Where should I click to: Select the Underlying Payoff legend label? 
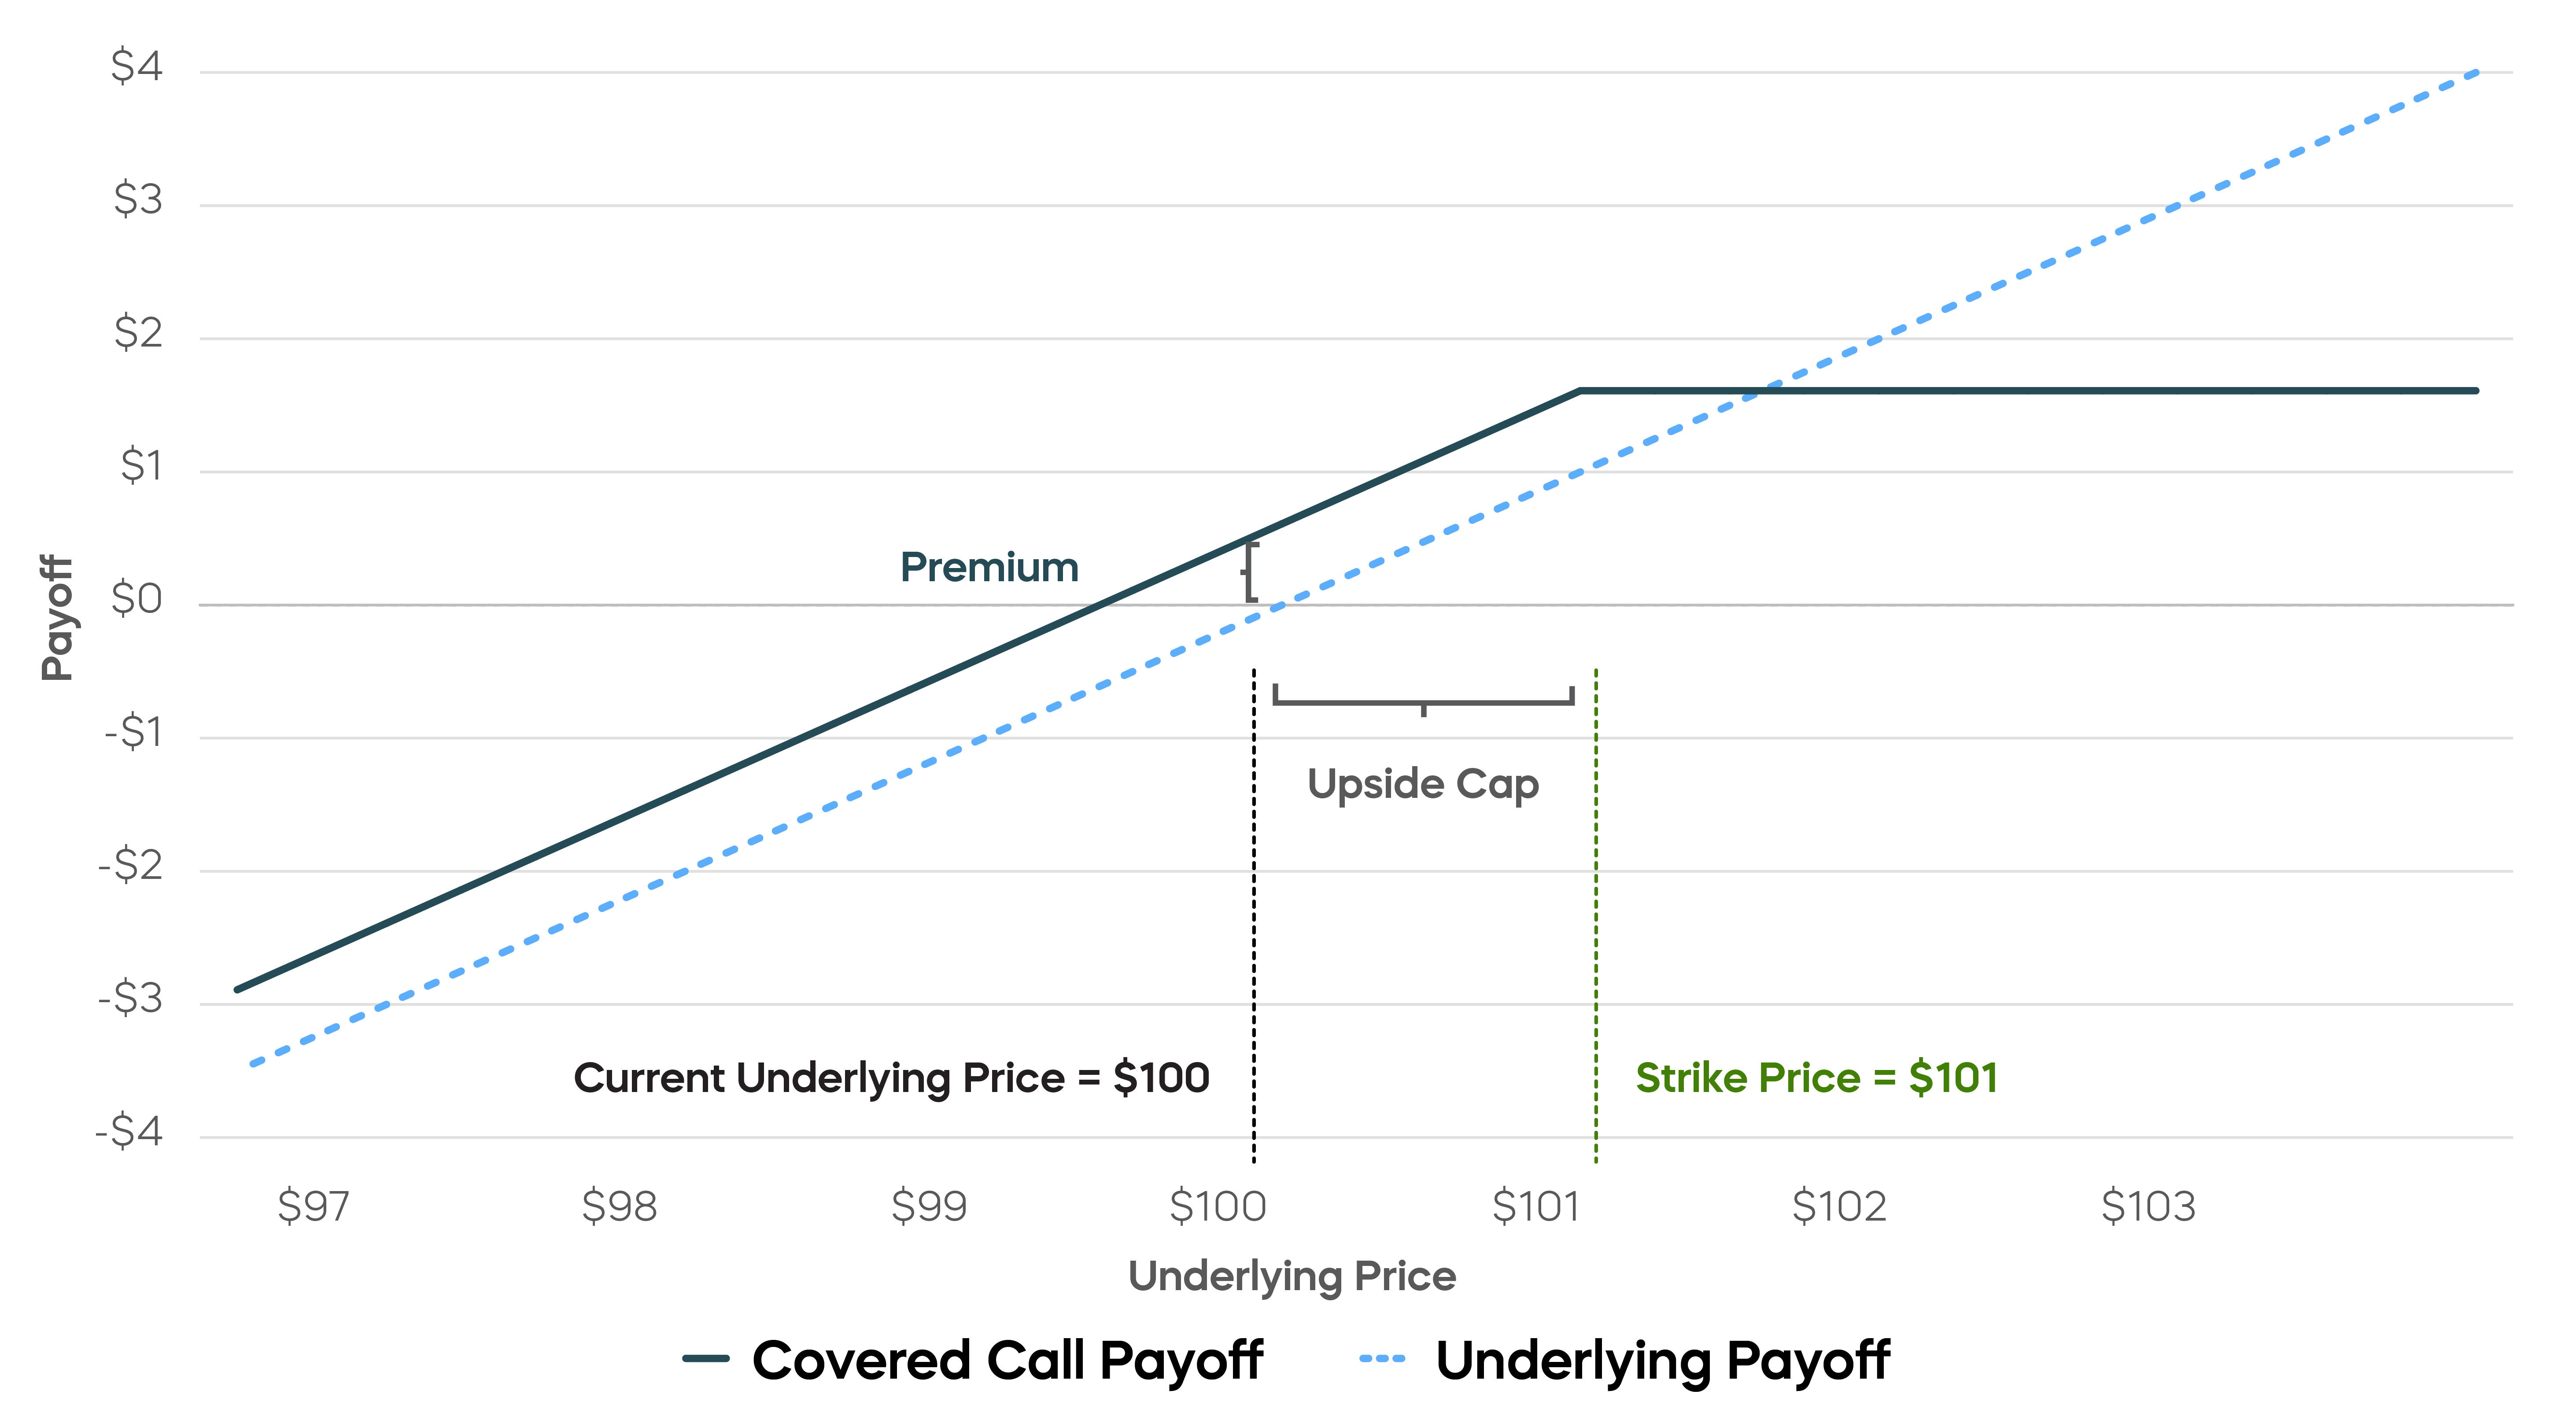(x=1662, y=1361)
